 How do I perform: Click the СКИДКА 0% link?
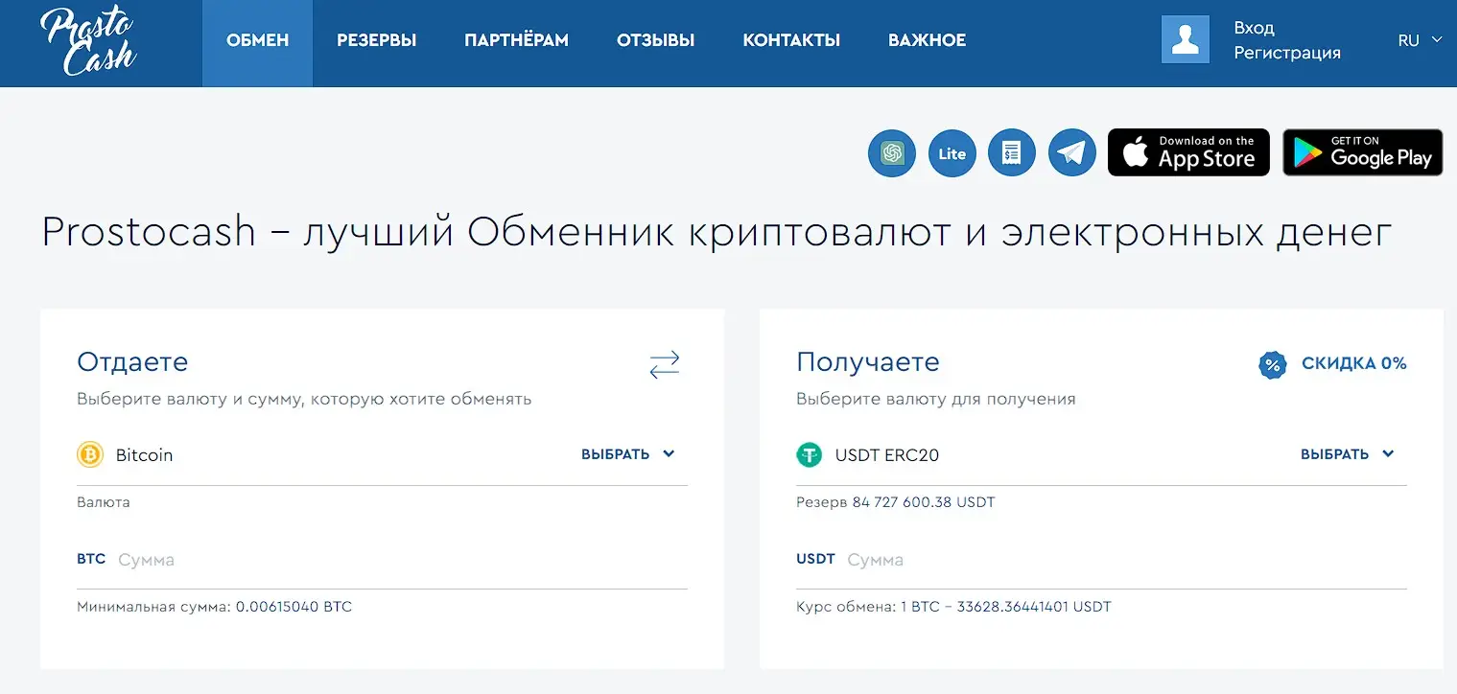click(1354, 363)
